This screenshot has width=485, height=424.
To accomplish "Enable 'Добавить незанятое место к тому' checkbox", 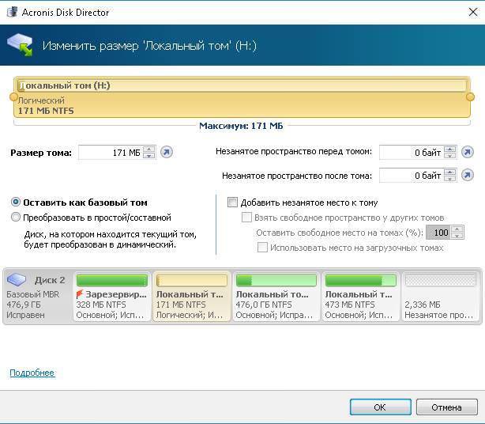I will 232,203.
